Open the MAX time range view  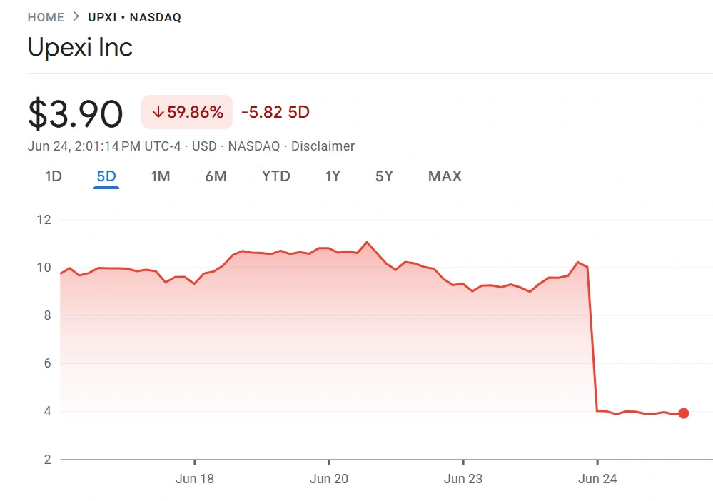(444, 176)
